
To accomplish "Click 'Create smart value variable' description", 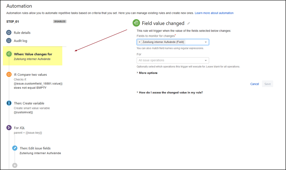I will (32, 108).
